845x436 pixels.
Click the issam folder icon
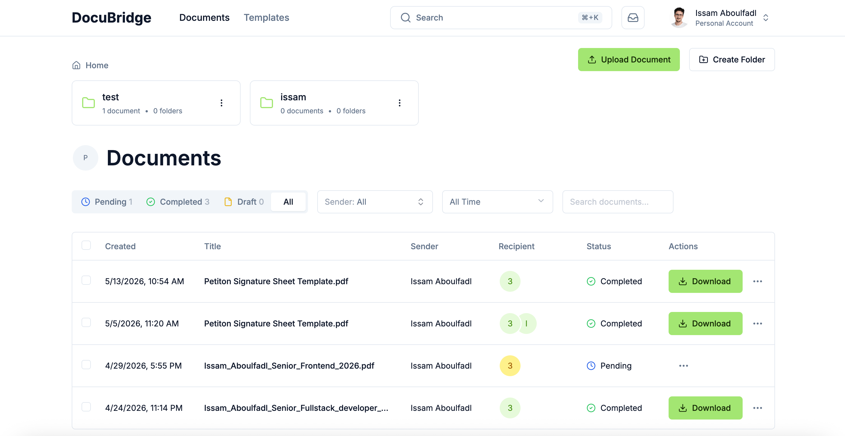pyautogui.click(x=266, y=103)
